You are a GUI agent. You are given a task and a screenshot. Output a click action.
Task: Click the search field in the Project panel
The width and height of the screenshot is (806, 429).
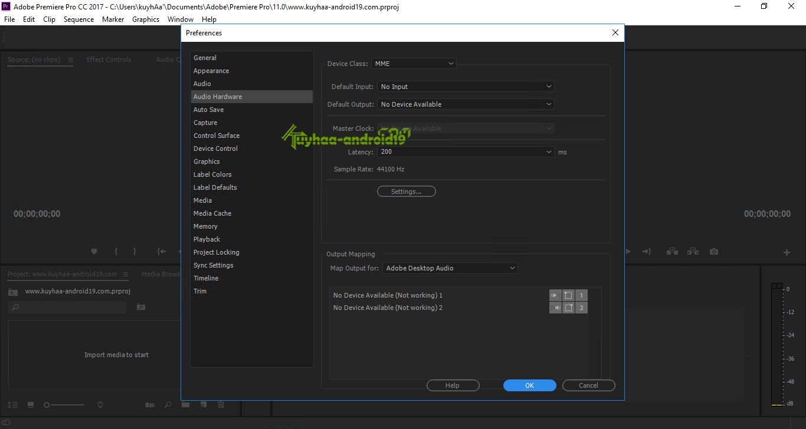point(67,307)
